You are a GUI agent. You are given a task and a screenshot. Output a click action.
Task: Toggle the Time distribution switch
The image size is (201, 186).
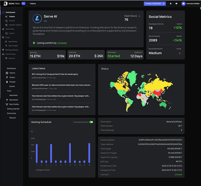click(x=91, y=122)
